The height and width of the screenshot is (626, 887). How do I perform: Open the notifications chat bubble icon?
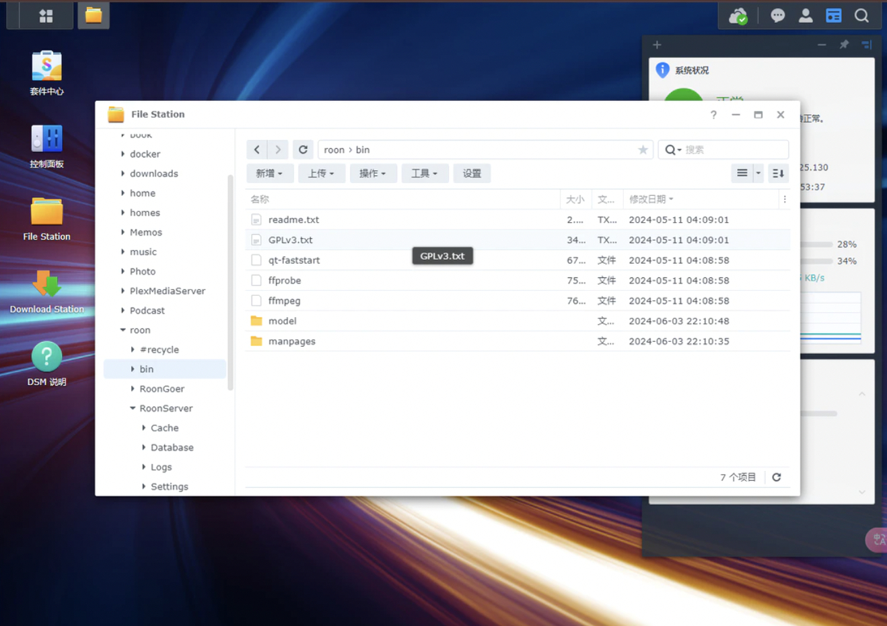click(777, 15)
